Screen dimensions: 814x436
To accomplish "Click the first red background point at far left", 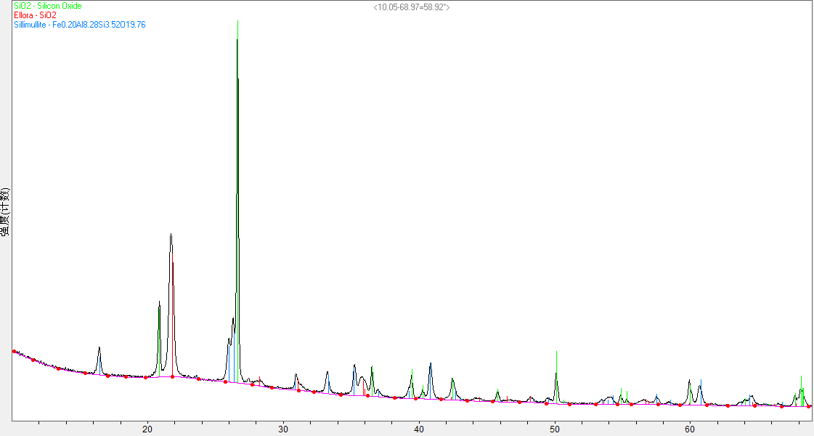I will tap(14, 351).
